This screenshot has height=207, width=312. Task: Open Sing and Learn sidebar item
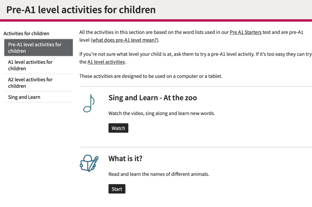tap(38, 97)
